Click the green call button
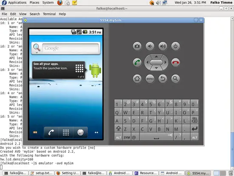Image resolution: width=234 pixels, height=176 pixels. [x=137, y=62]
